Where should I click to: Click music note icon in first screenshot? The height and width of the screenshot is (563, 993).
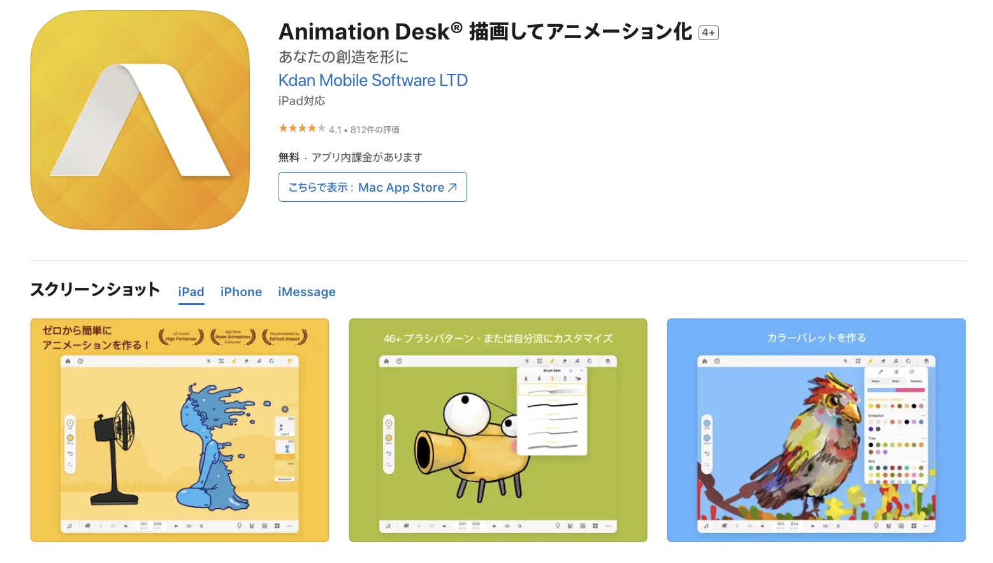point(69,526)
